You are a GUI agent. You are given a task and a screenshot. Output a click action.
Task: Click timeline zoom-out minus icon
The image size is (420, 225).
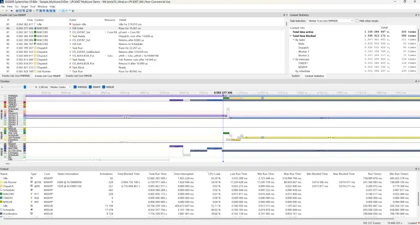point(2,87)
